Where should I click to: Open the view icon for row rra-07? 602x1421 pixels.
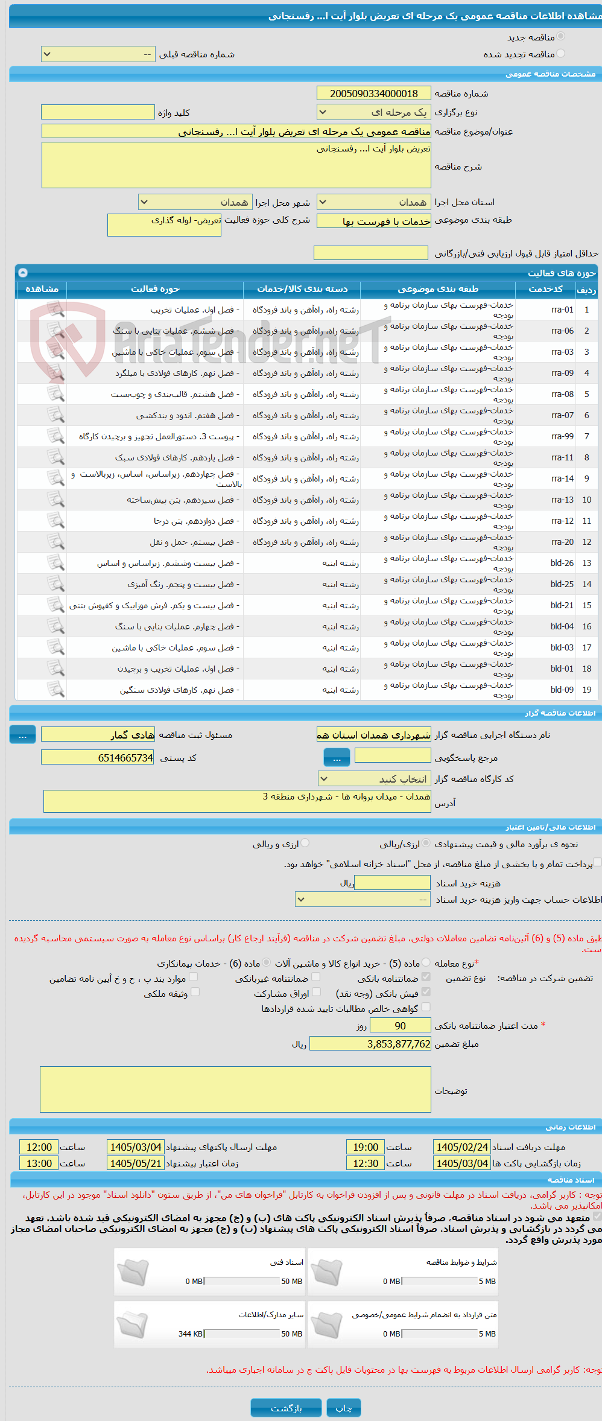click(55, 415)
